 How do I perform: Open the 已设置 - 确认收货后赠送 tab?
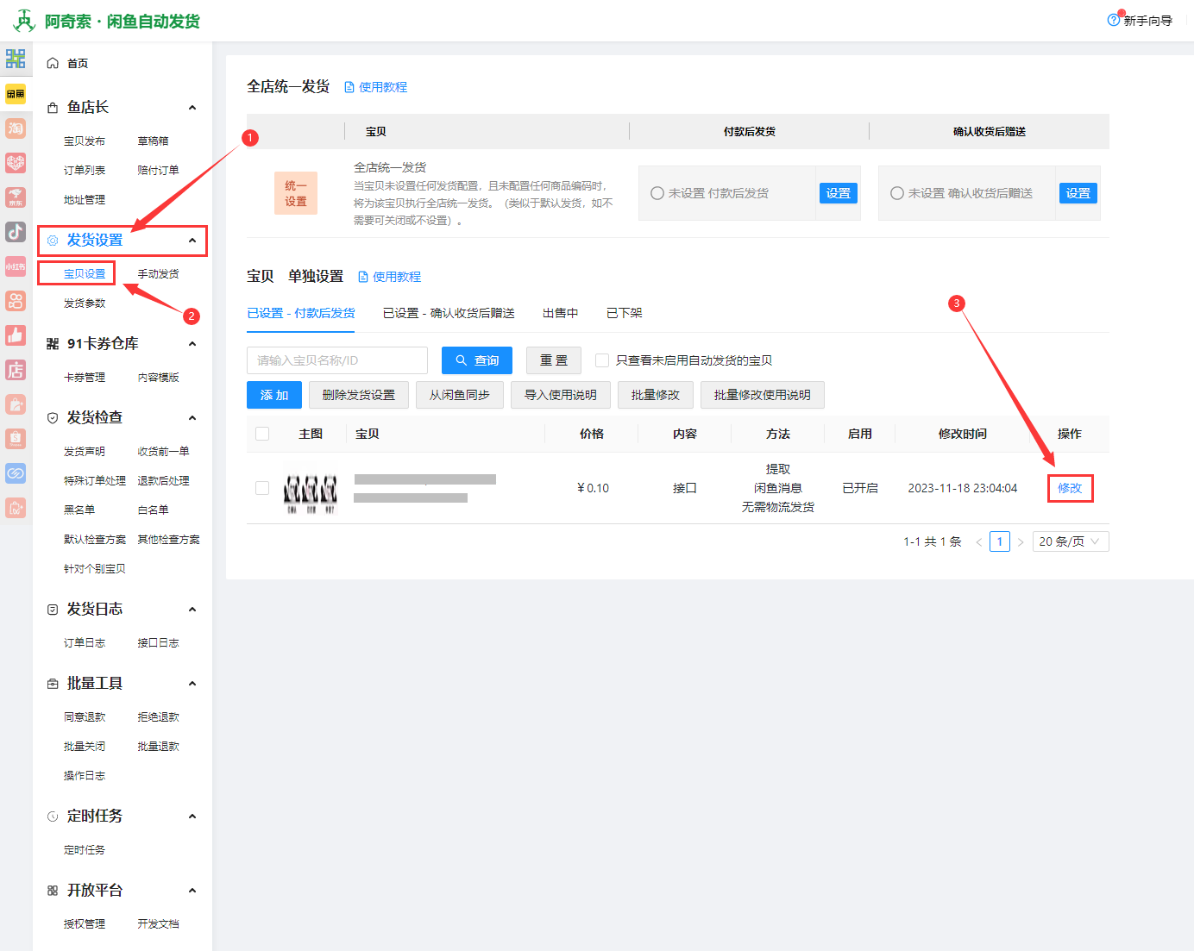pos(449,313)
